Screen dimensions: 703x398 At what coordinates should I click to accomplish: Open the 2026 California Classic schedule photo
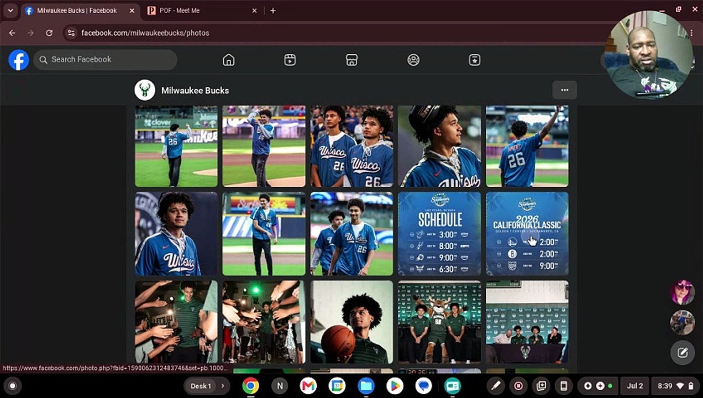527,234
